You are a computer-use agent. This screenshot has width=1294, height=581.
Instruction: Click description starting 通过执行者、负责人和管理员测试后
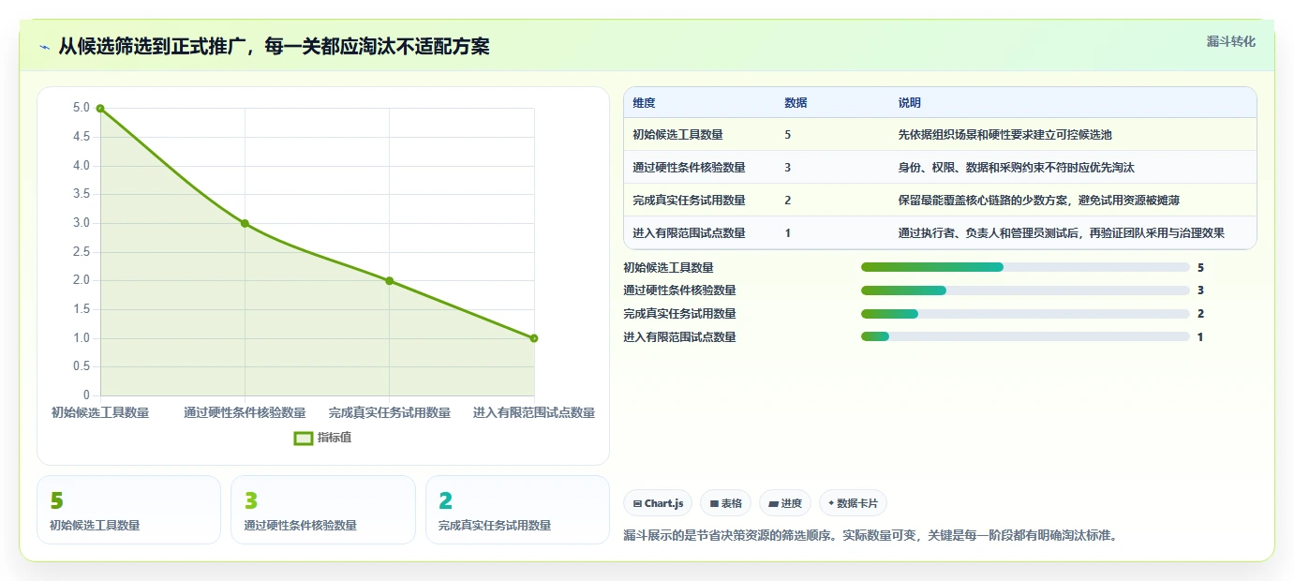tap(1061, 233)
